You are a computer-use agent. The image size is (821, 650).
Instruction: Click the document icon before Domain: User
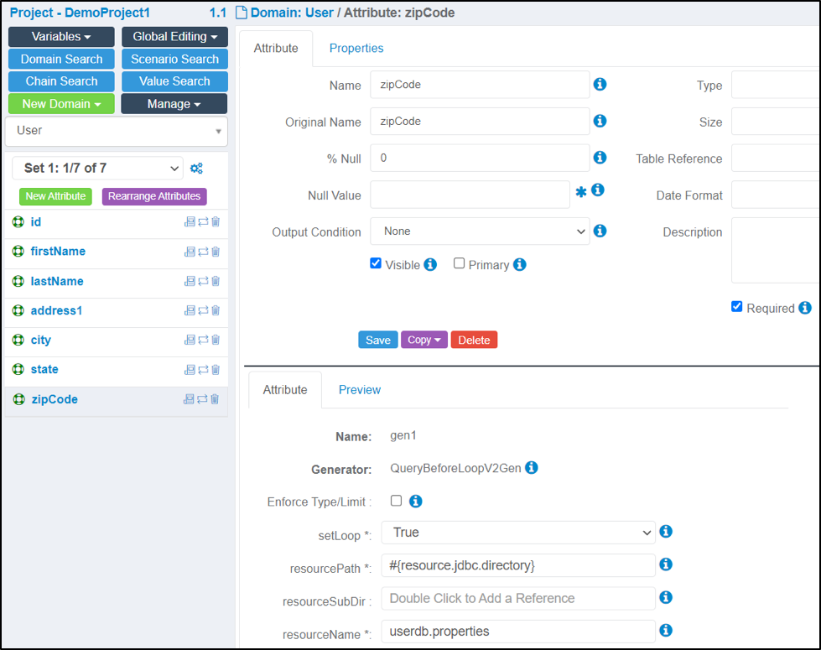pyautogui.click(x=242, y=13)
